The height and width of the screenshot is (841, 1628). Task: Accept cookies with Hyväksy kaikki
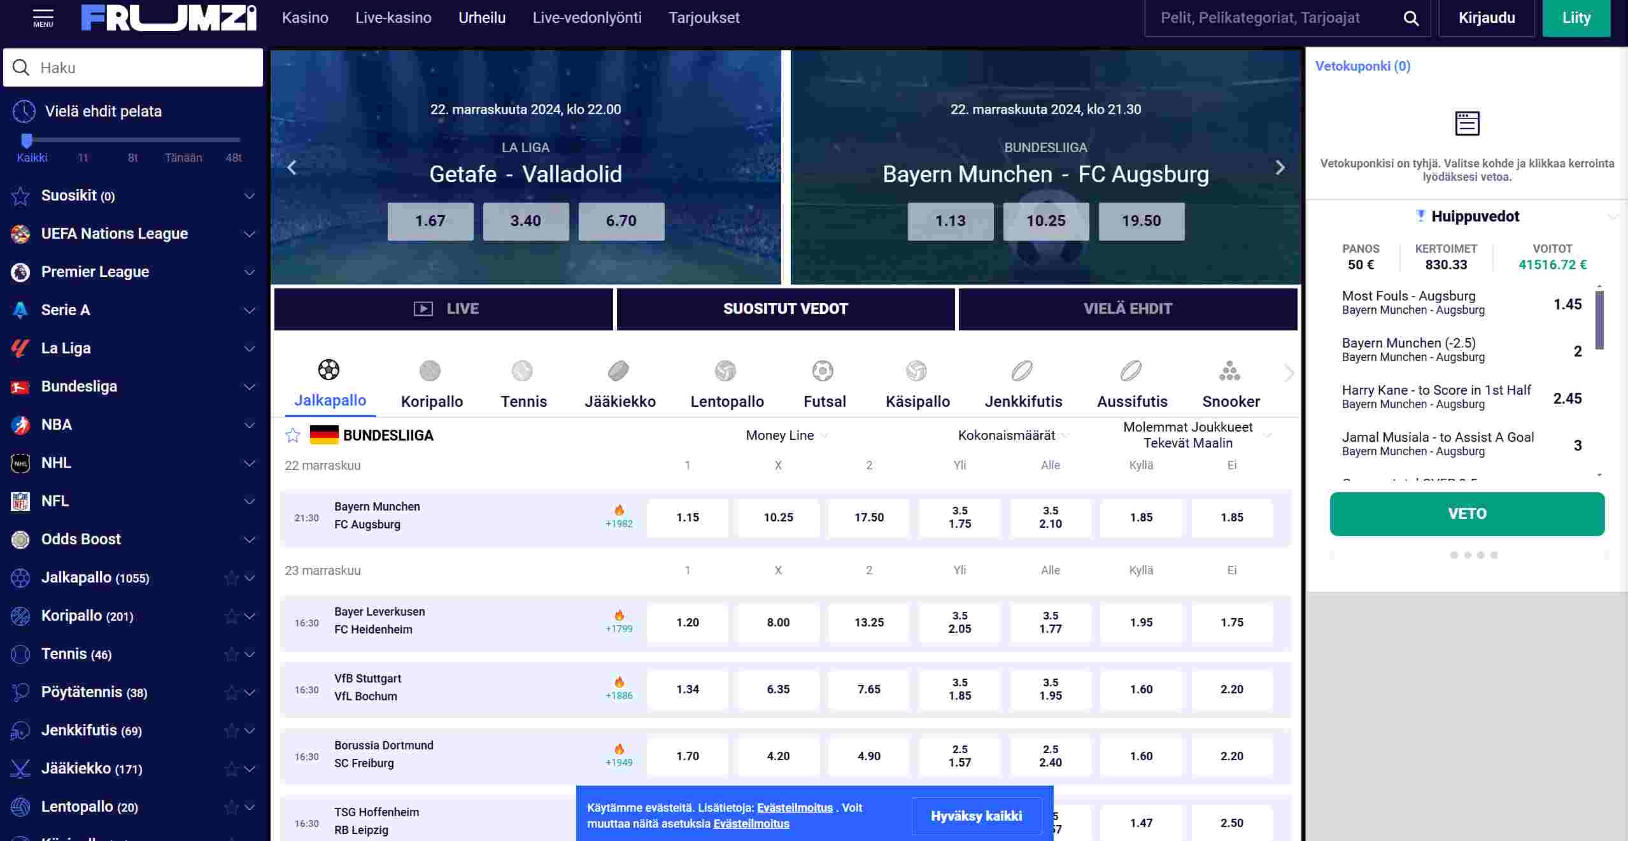[976, 816]
